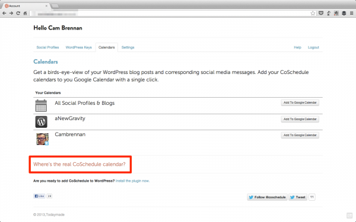Click the aNewGravity calendar name
Image resolution: width=356 pixels, height=222 pixels.
(70, 118)
